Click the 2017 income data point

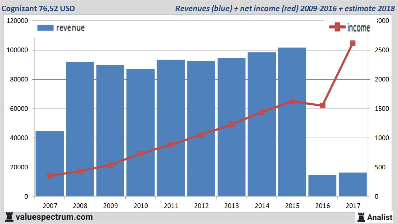click(353, 43)
